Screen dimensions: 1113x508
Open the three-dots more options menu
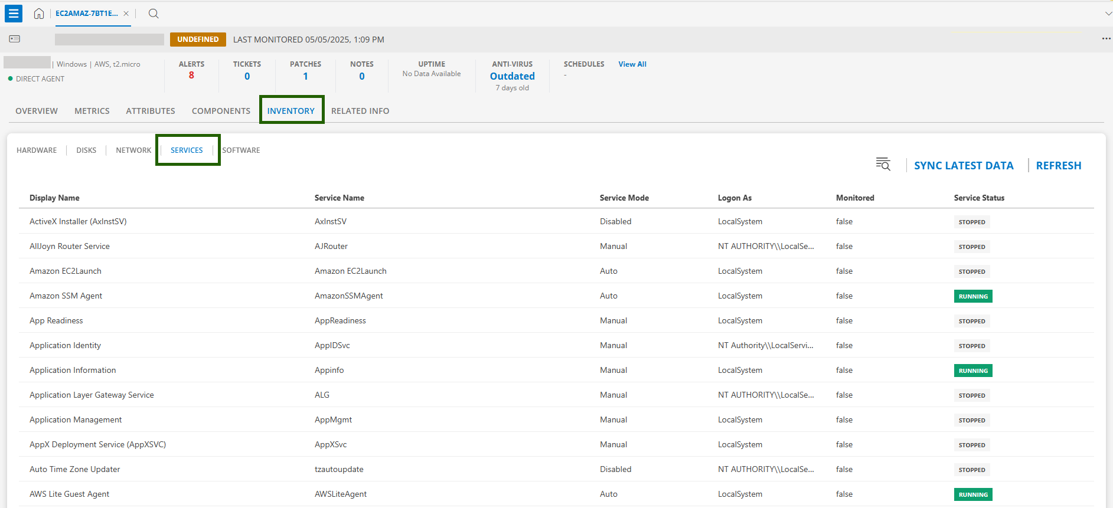[1106, 39]
